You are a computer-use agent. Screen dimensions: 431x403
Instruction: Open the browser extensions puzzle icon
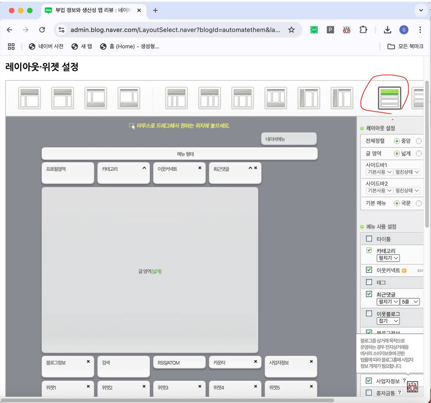363,30
